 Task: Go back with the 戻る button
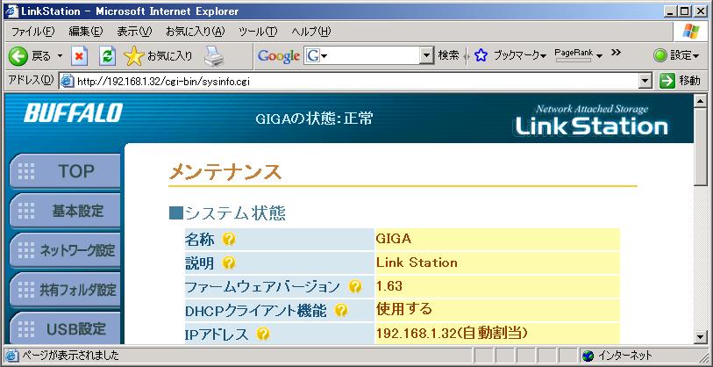30,56
